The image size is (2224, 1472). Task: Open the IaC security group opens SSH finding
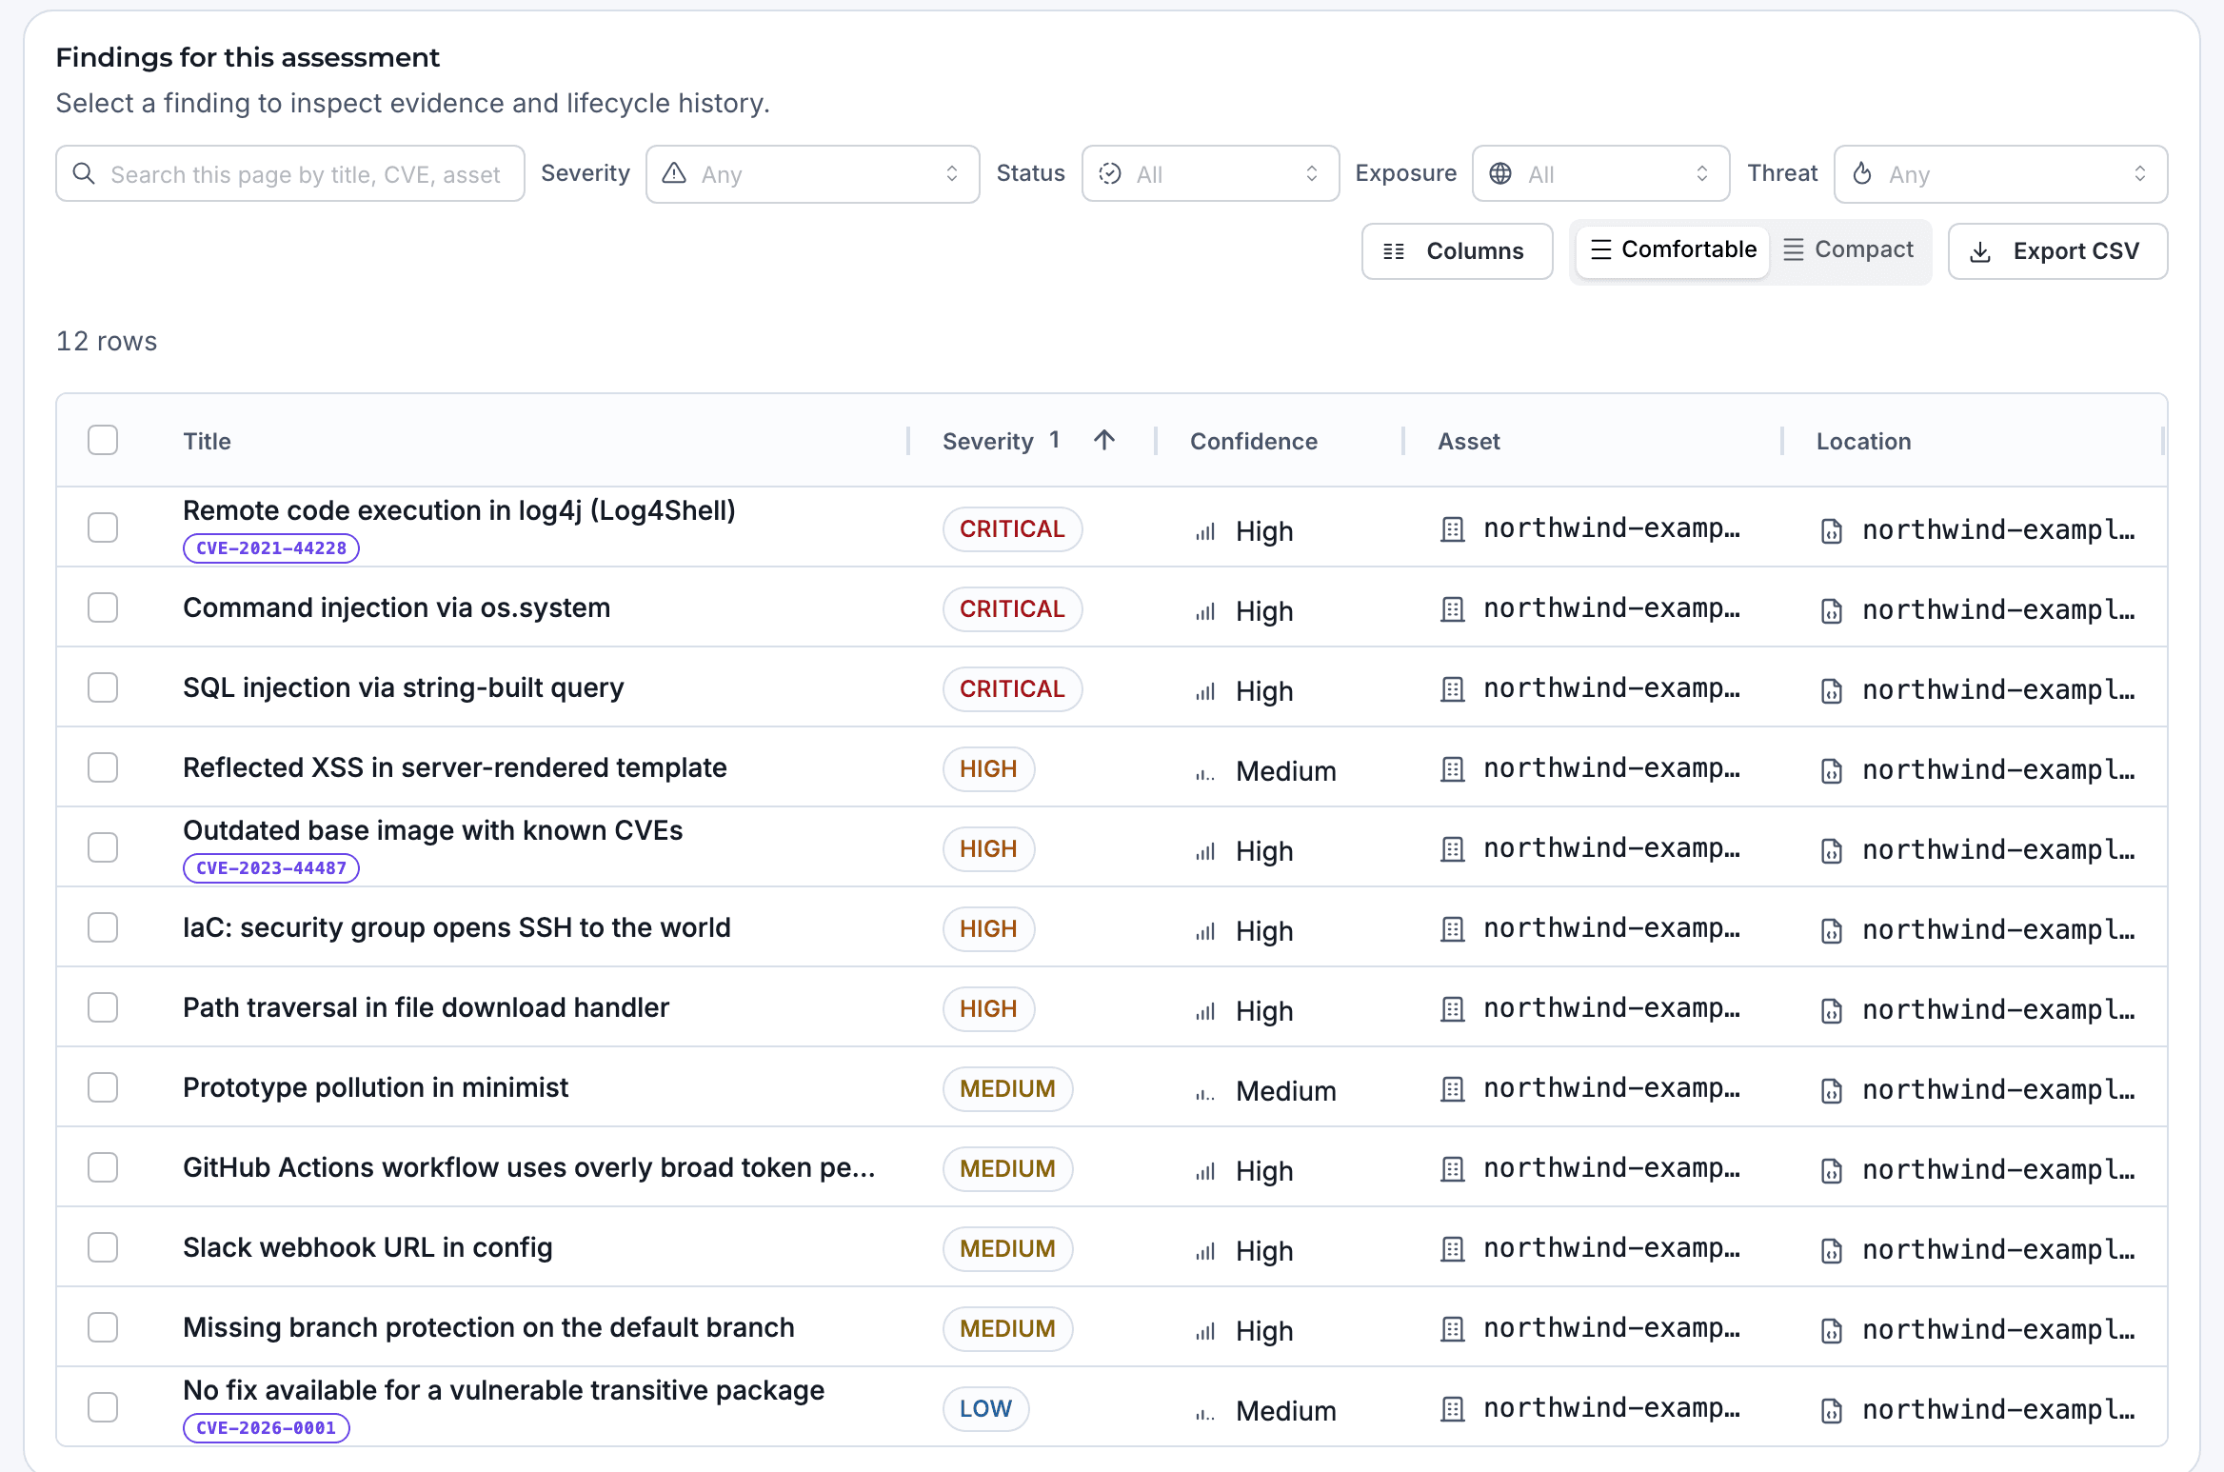coord(457,927)
